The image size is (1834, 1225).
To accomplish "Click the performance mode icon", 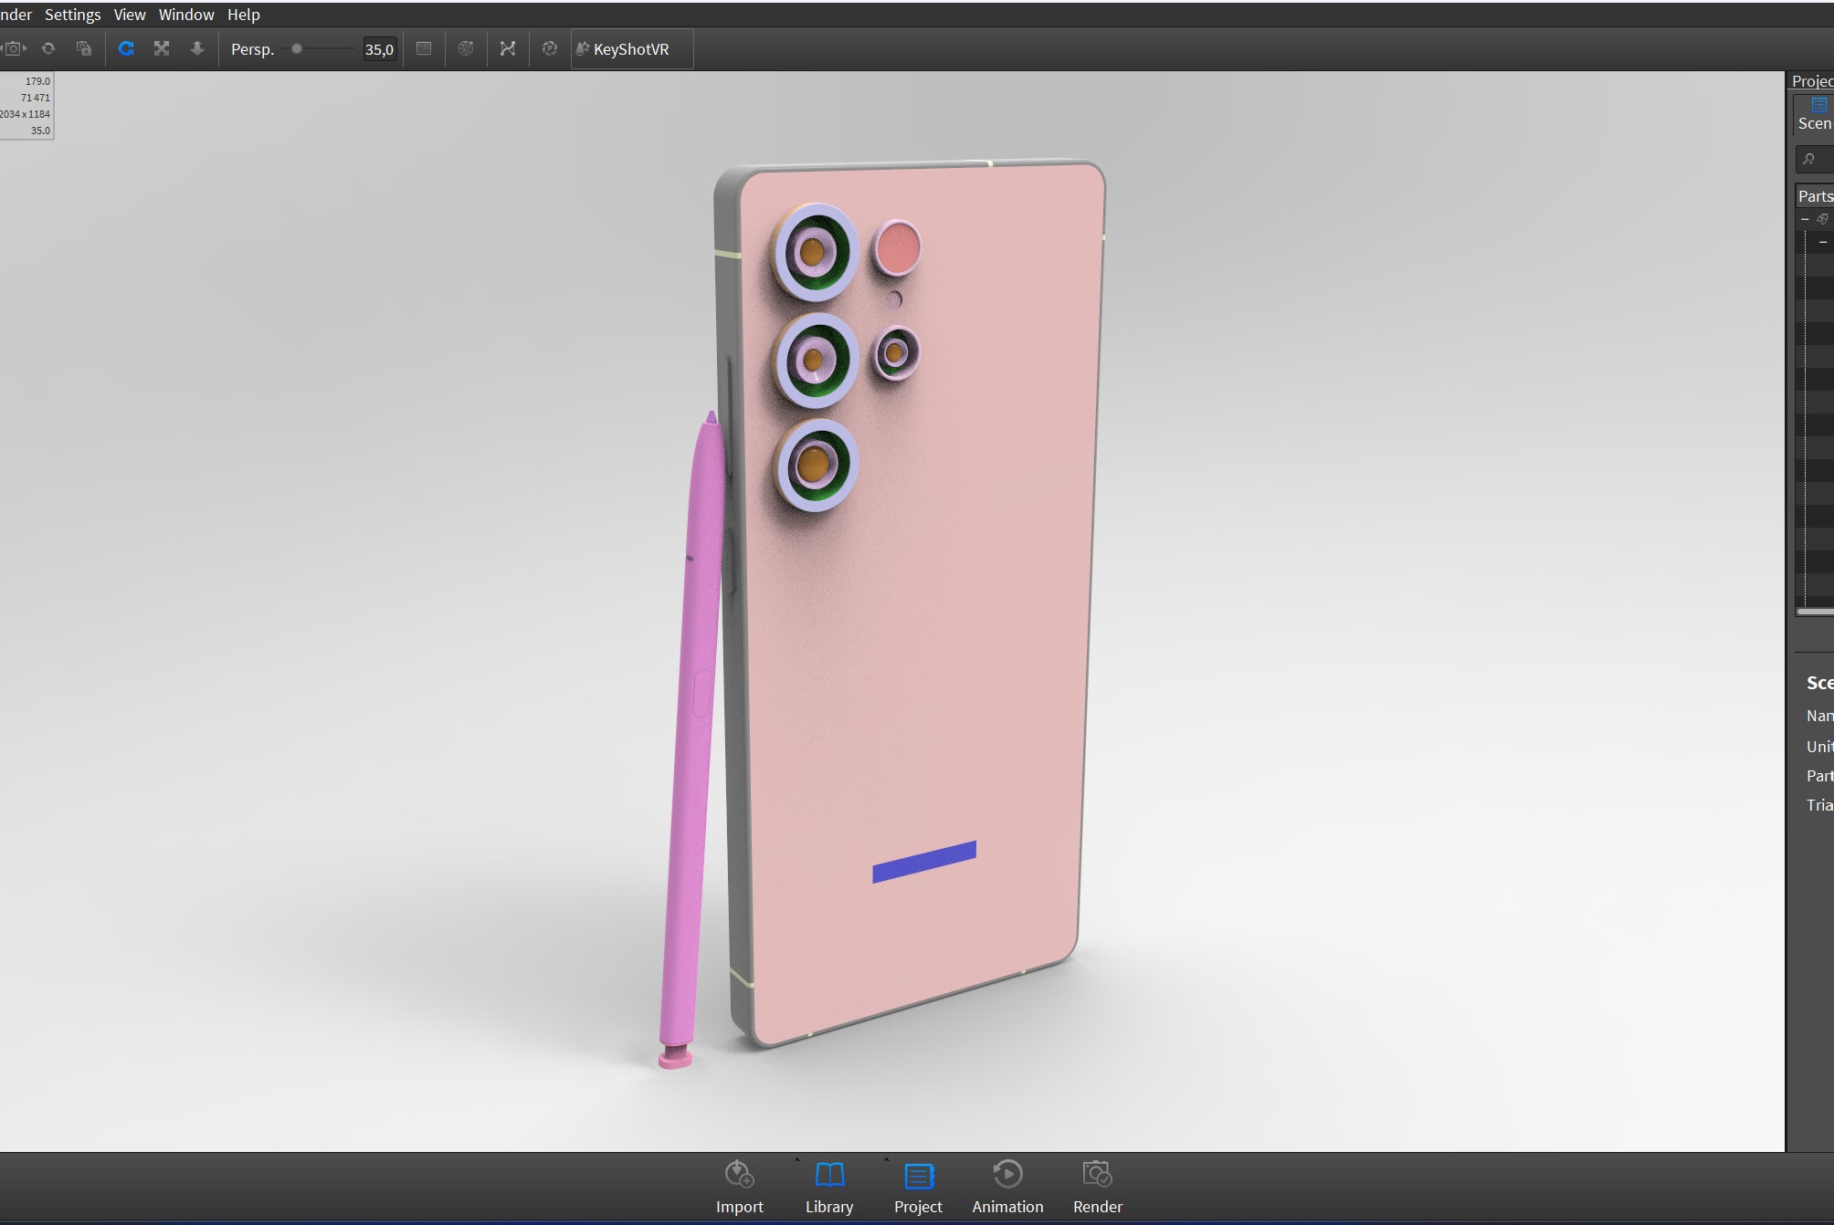I will (x=549, y=48).
